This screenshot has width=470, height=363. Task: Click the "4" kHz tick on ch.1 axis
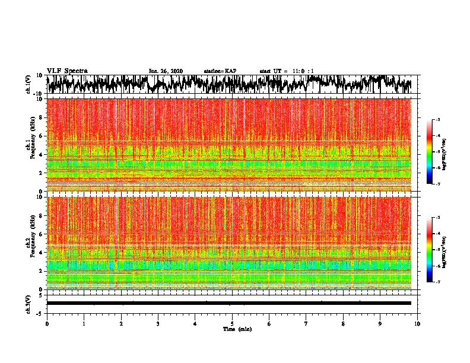click(41, 155)
